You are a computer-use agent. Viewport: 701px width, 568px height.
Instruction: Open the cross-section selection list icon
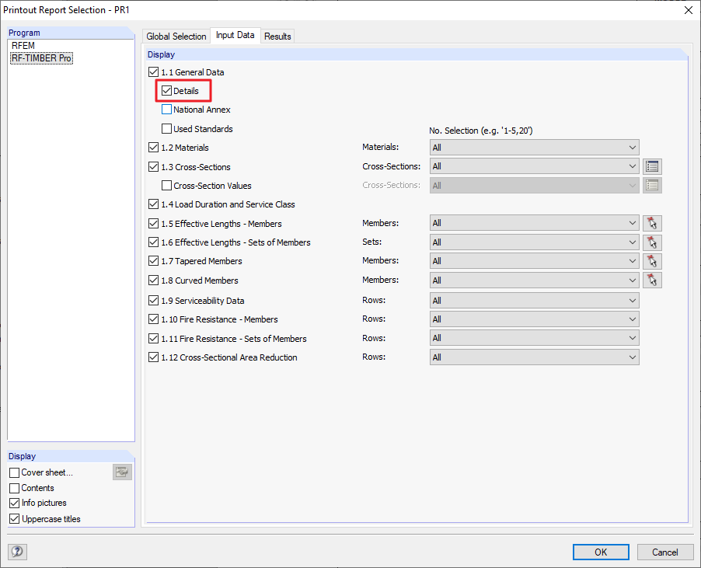[x=652, y=166]
